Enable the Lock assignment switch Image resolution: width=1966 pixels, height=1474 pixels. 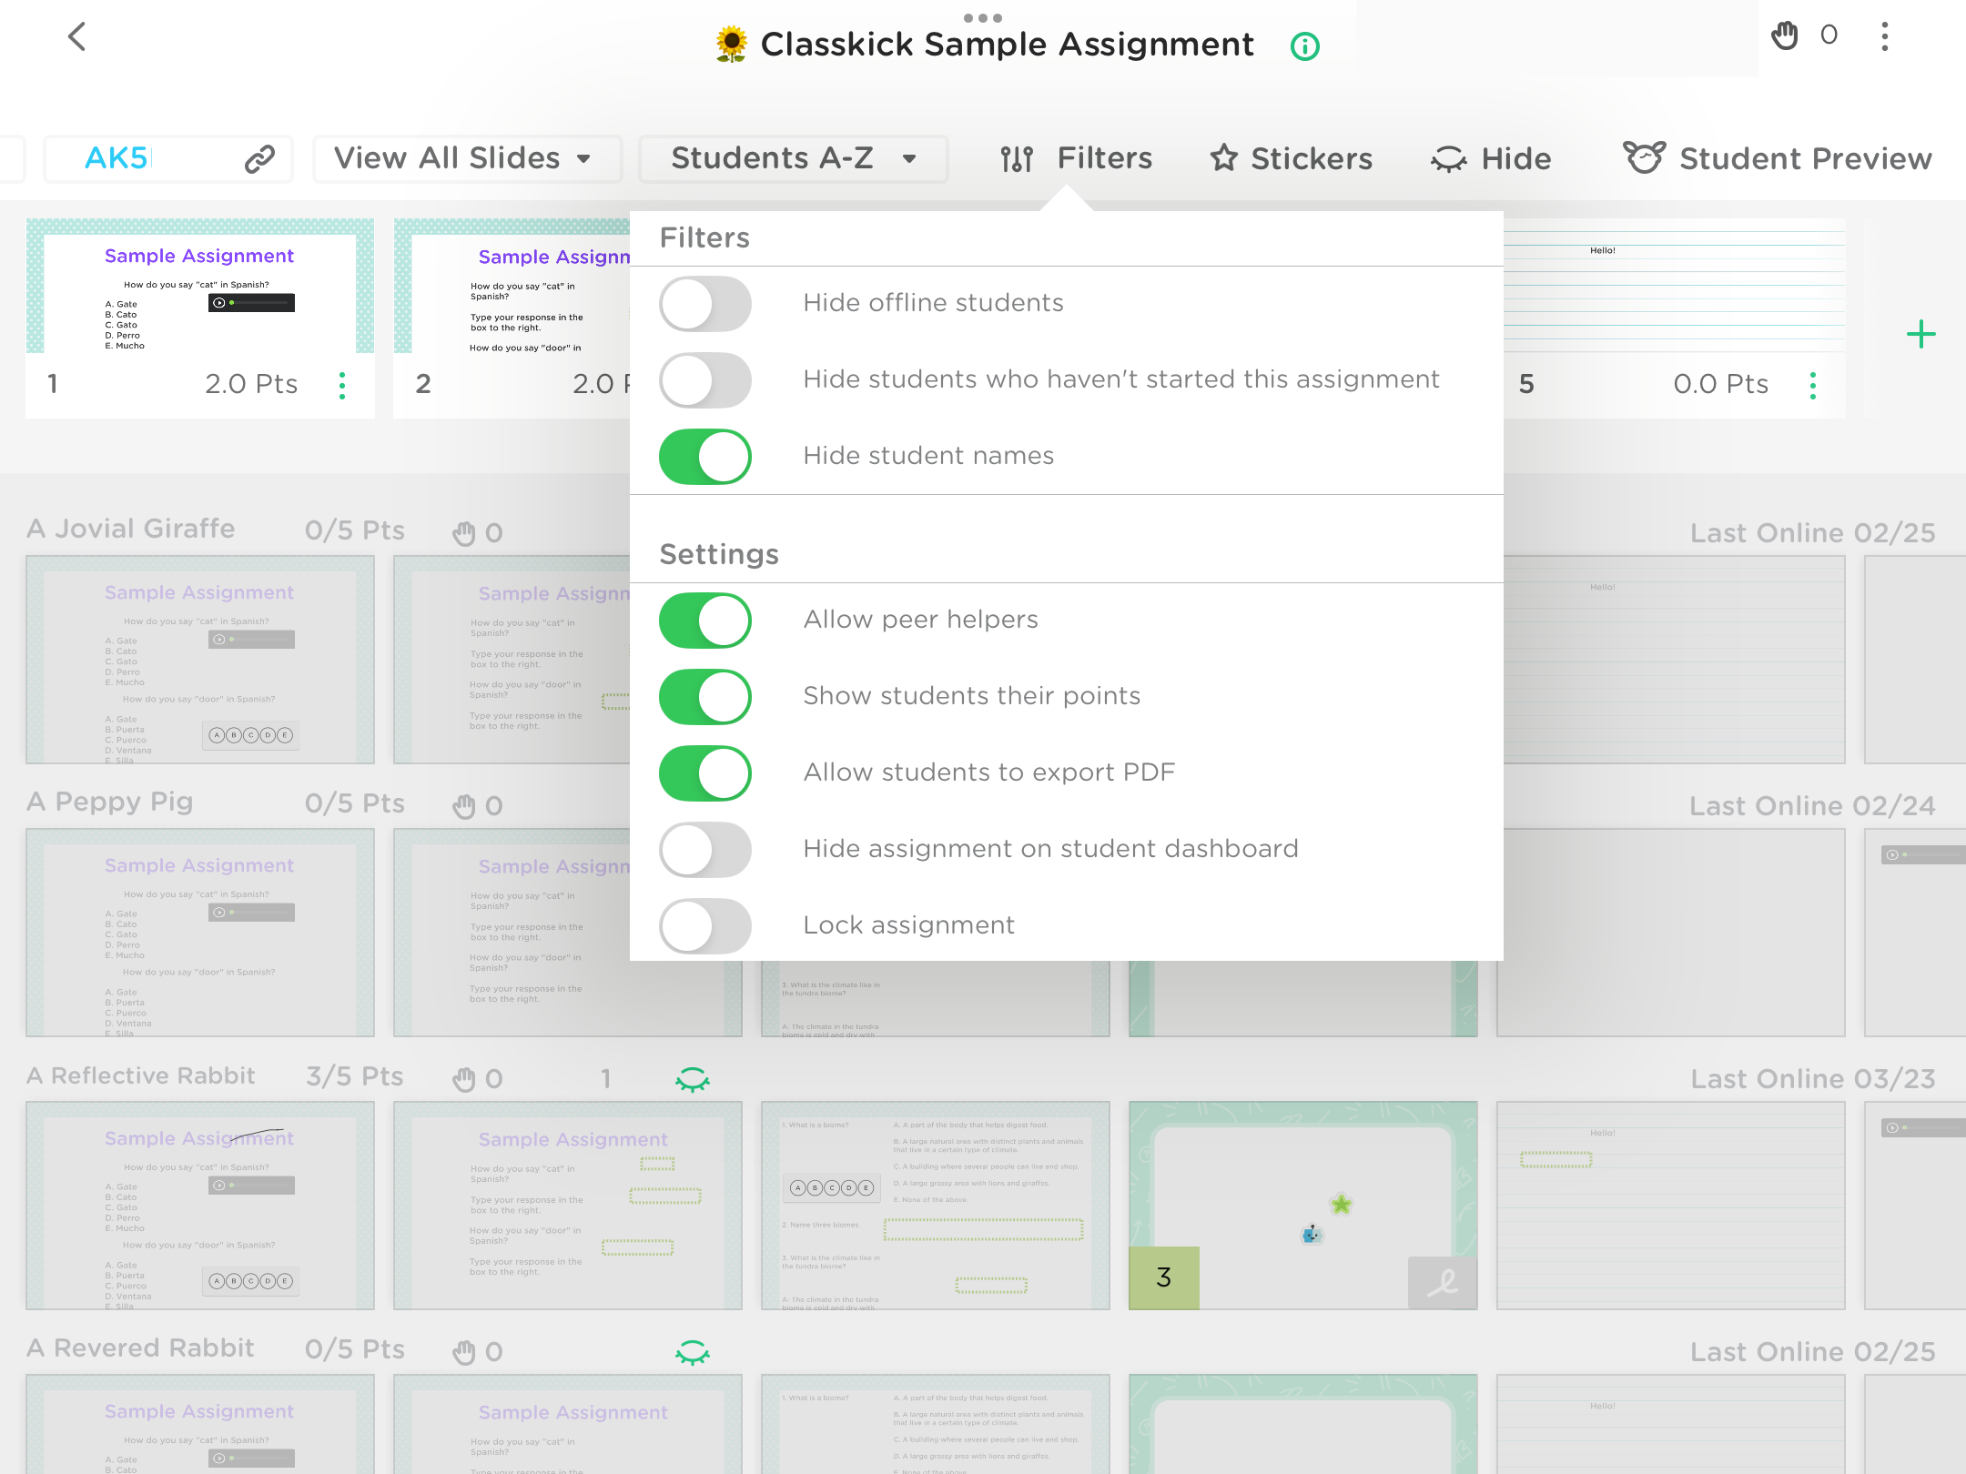point(705,926)
